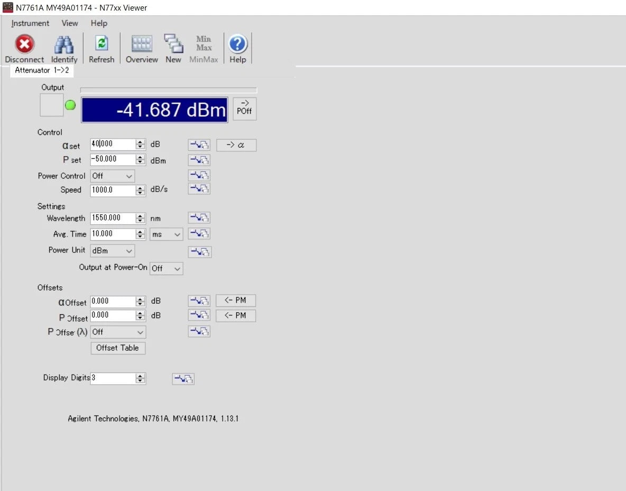Open the Output at Power-On dropdown
This screenshot has height=491, width=626.
click(x=166, y=268)
